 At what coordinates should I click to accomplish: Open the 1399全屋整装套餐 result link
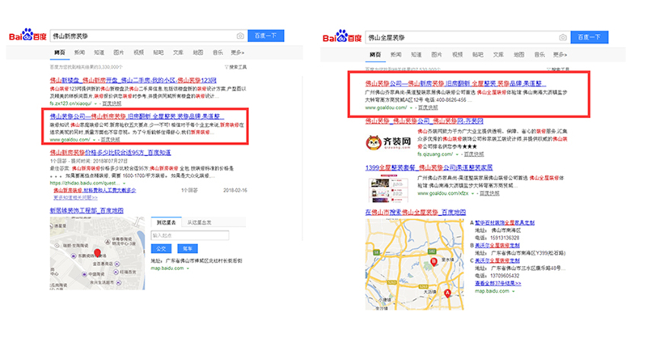point(429,167)
